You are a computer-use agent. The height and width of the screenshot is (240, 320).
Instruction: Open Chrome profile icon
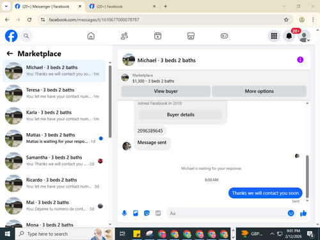click(x=301, y=20)
